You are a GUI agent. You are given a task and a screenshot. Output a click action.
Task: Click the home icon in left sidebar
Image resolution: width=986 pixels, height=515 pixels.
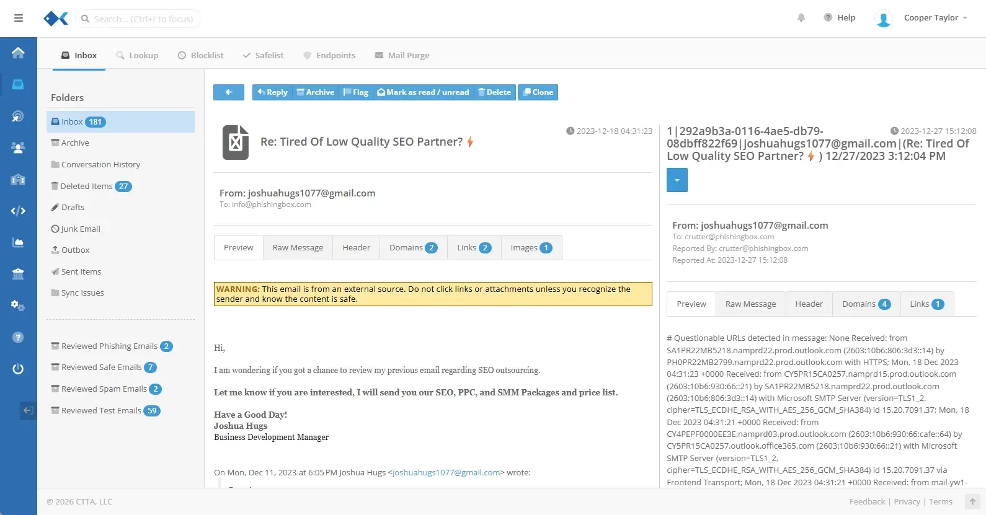pyautogui.click(x=18, y=53)
